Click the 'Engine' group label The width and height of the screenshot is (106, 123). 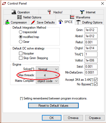17,64
